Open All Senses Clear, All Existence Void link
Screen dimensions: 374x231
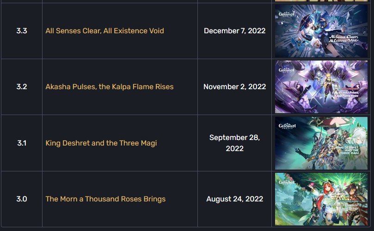(104, 31)
